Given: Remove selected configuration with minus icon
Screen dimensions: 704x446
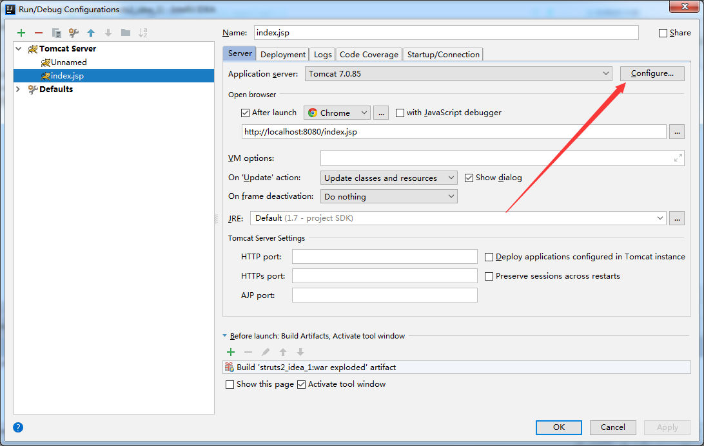Looking at the screenshot, I should click(x=39, y=33).
